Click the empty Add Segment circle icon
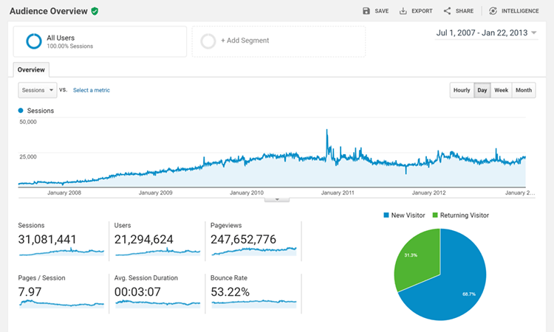The width and height of the screenshot is (554, 332). click(208, 41)
